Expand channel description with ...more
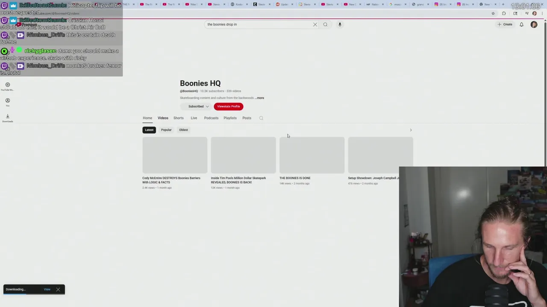The image size is (547, 307). 259,98
